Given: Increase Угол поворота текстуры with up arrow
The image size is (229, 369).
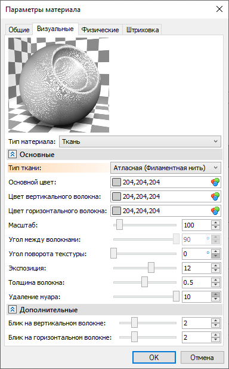Looking at the screenshot, I should pos(215,251).
